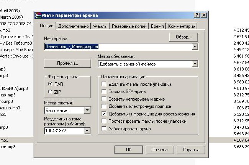Click the Справка button
The height and width of the screenshot is (165, 249).
pyautogui.click(x=191, y=150)
